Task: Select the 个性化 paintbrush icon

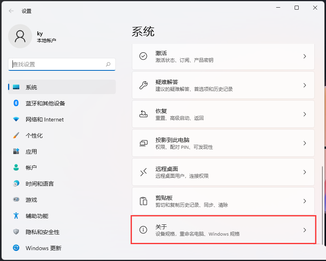Action: coord(15,136)
